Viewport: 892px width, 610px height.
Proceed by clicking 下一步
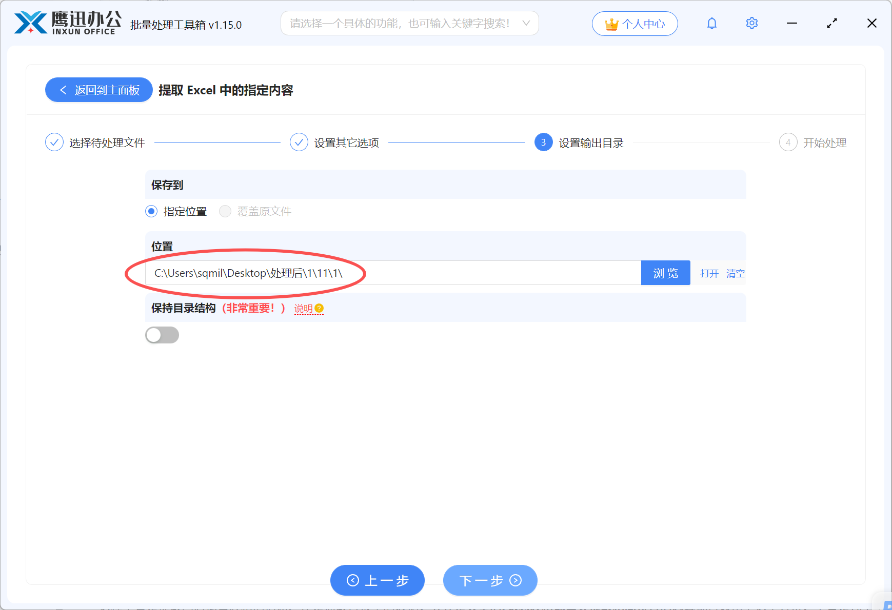click(489, 580)
